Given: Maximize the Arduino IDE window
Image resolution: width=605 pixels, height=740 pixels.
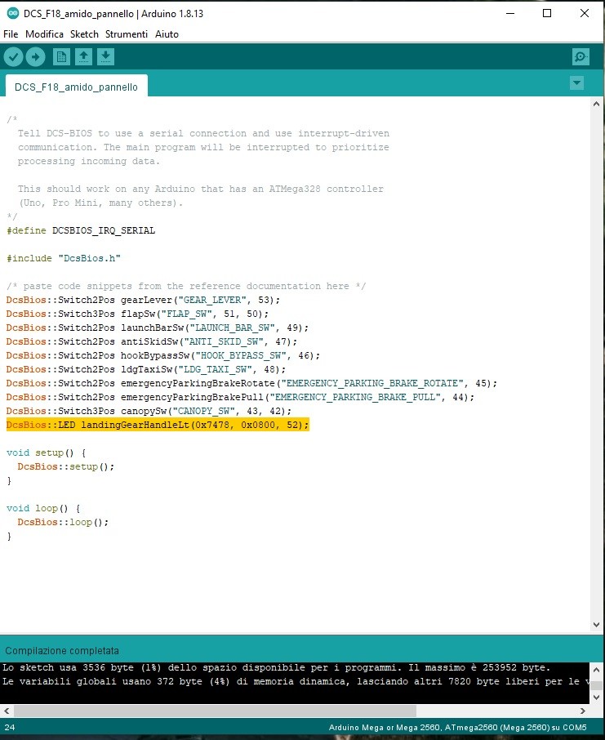Looking at the screenshot, I should (547, 13).
